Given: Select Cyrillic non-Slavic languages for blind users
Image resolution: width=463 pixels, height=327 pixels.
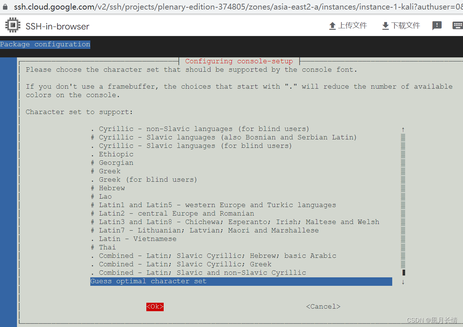Looking at the screenshot, I should [200, 129].
